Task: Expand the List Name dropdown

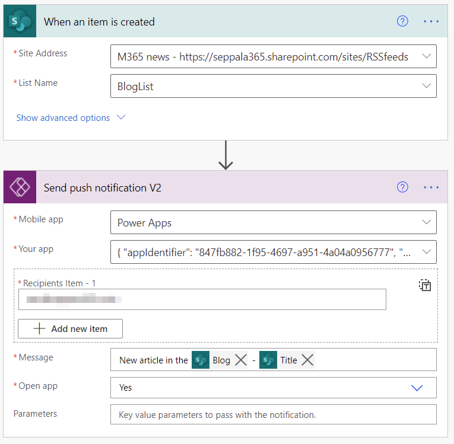Action: pos(426,86)
